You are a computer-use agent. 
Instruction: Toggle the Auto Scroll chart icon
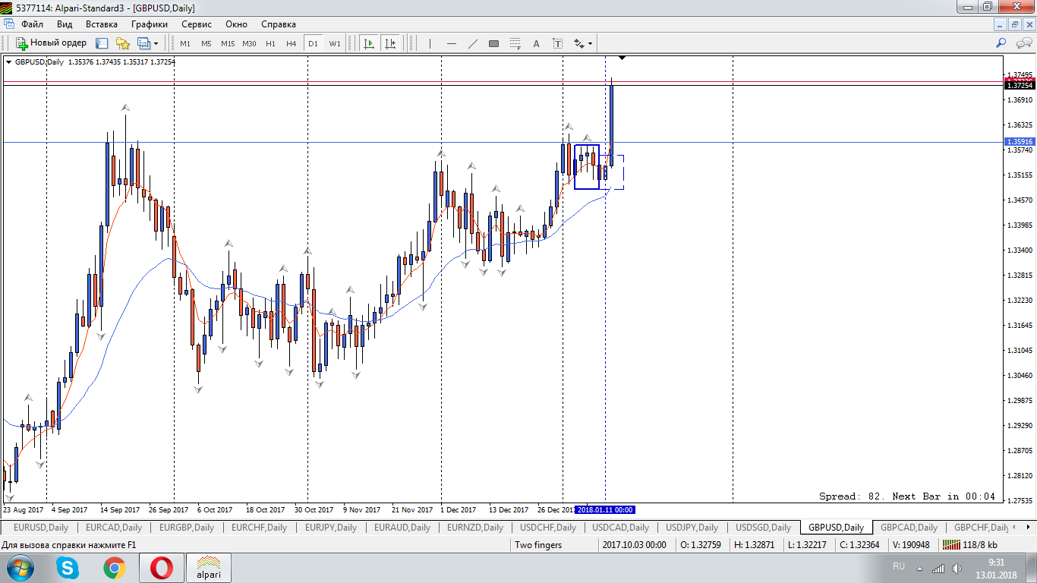point(369,43)
